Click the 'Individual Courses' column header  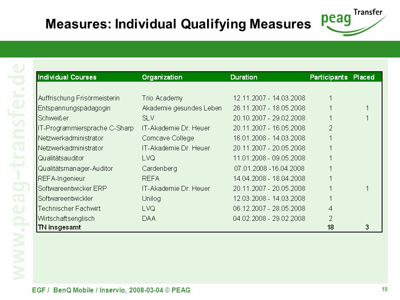67,77
